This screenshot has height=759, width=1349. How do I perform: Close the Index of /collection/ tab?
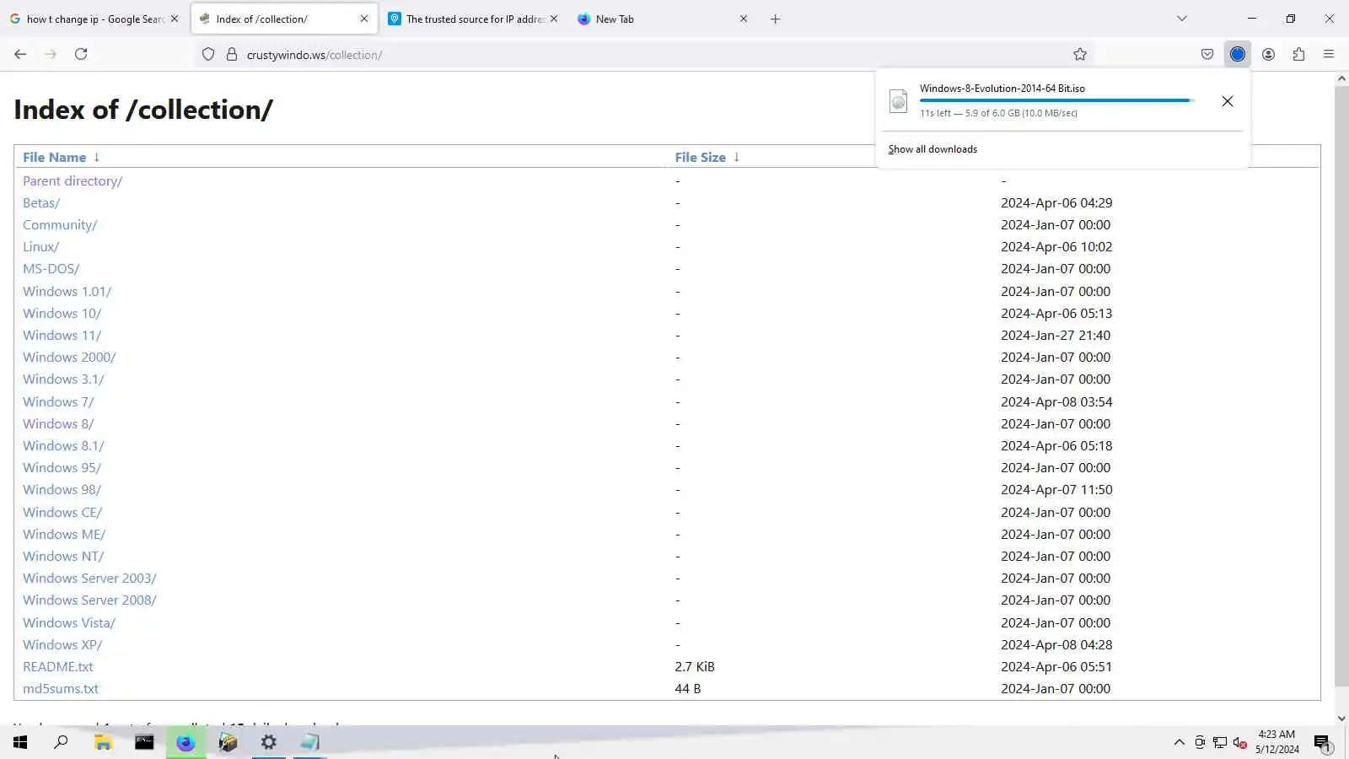[364, 19]
